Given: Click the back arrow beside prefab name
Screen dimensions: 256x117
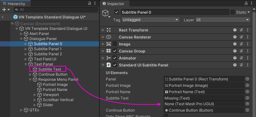Looking at the screenshot, I should (3, 17).
